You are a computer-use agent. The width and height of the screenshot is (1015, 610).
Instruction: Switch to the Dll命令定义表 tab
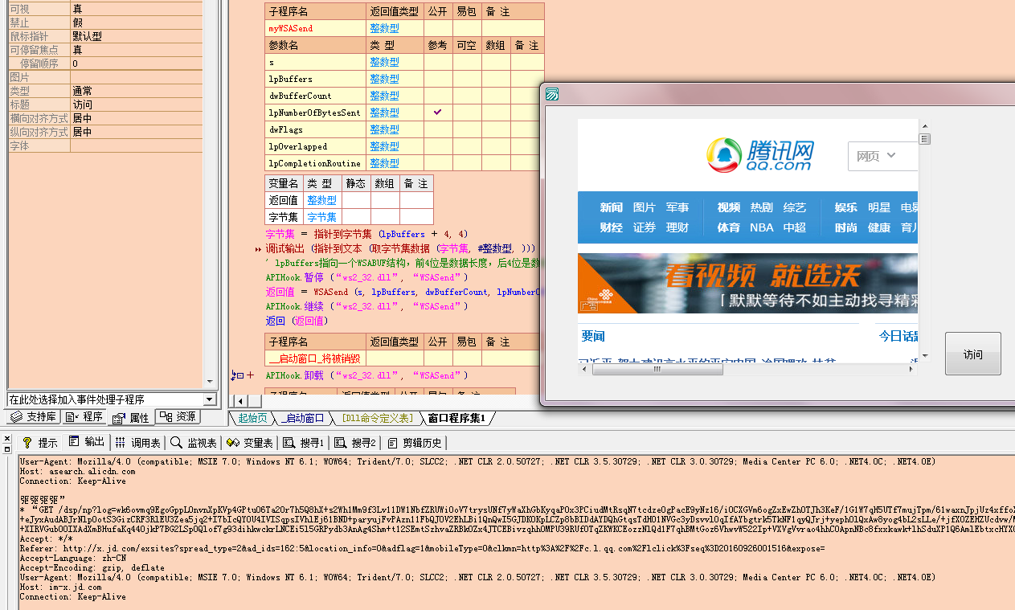376,418
